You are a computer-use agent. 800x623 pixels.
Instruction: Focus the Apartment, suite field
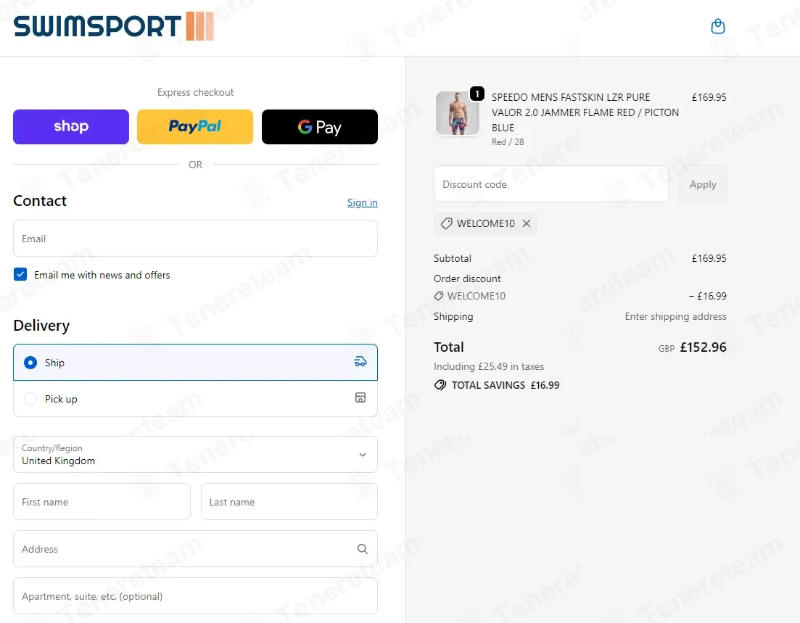point(195,596)
